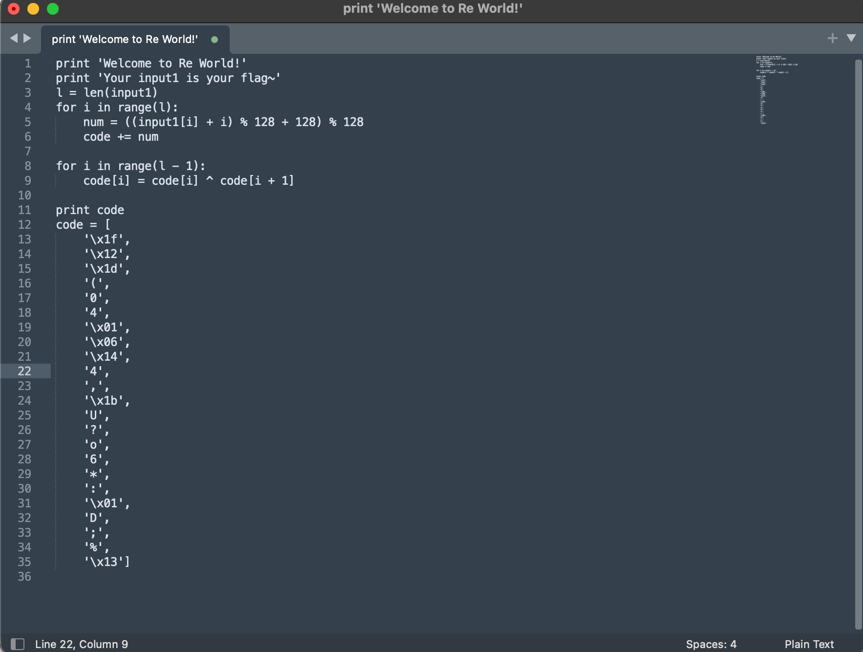This screenshot has height=652, width=863.
Task: Click the "print 'Your input1 is your flag~'" line
Action: pos(168,78)
